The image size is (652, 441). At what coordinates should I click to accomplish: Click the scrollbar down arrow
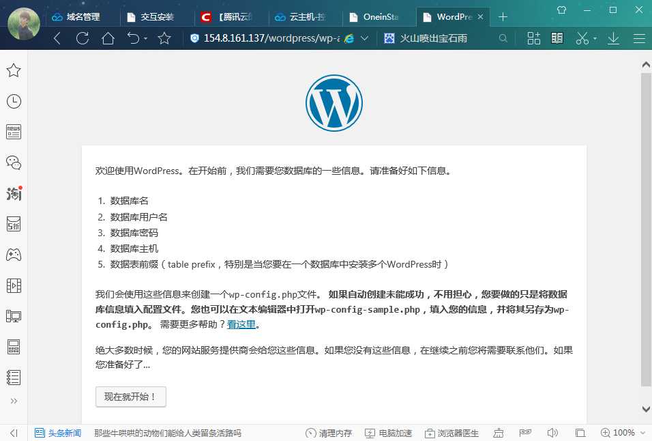coord(646,409)
